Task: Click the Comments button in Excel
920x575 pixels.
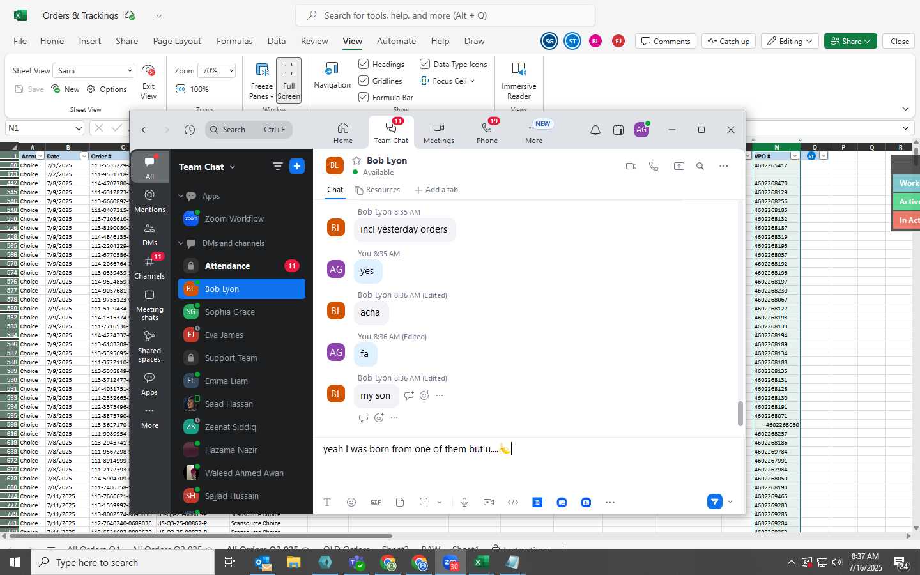Action: (666, 41)
